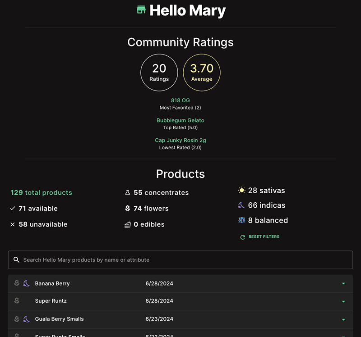The height and width of the screenshot is (337, 361).
Task: Click the 6/28/2024 date in Banana Berry row
Action: pyautogui.click(x=159, y=283)
